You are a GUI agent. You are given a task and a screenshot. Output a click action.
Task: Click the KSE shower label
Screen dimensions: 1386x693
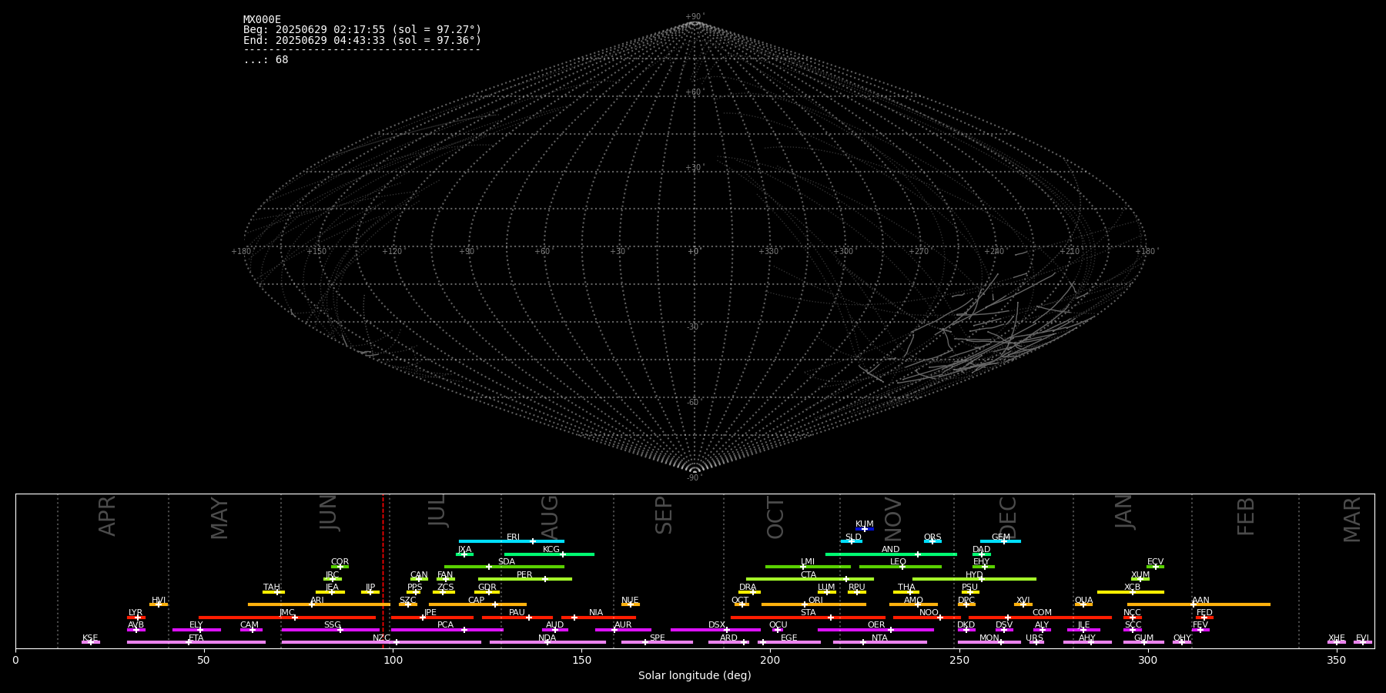click(x=90, y=638)
